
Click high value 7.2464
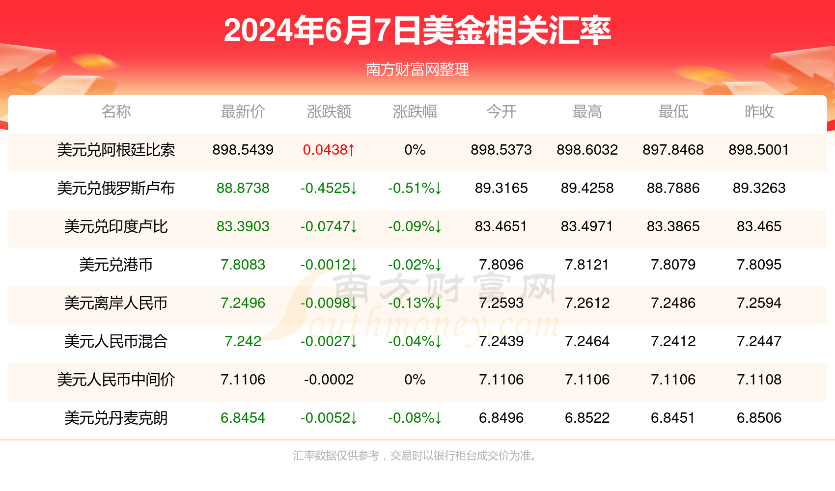tap(587, 341)
